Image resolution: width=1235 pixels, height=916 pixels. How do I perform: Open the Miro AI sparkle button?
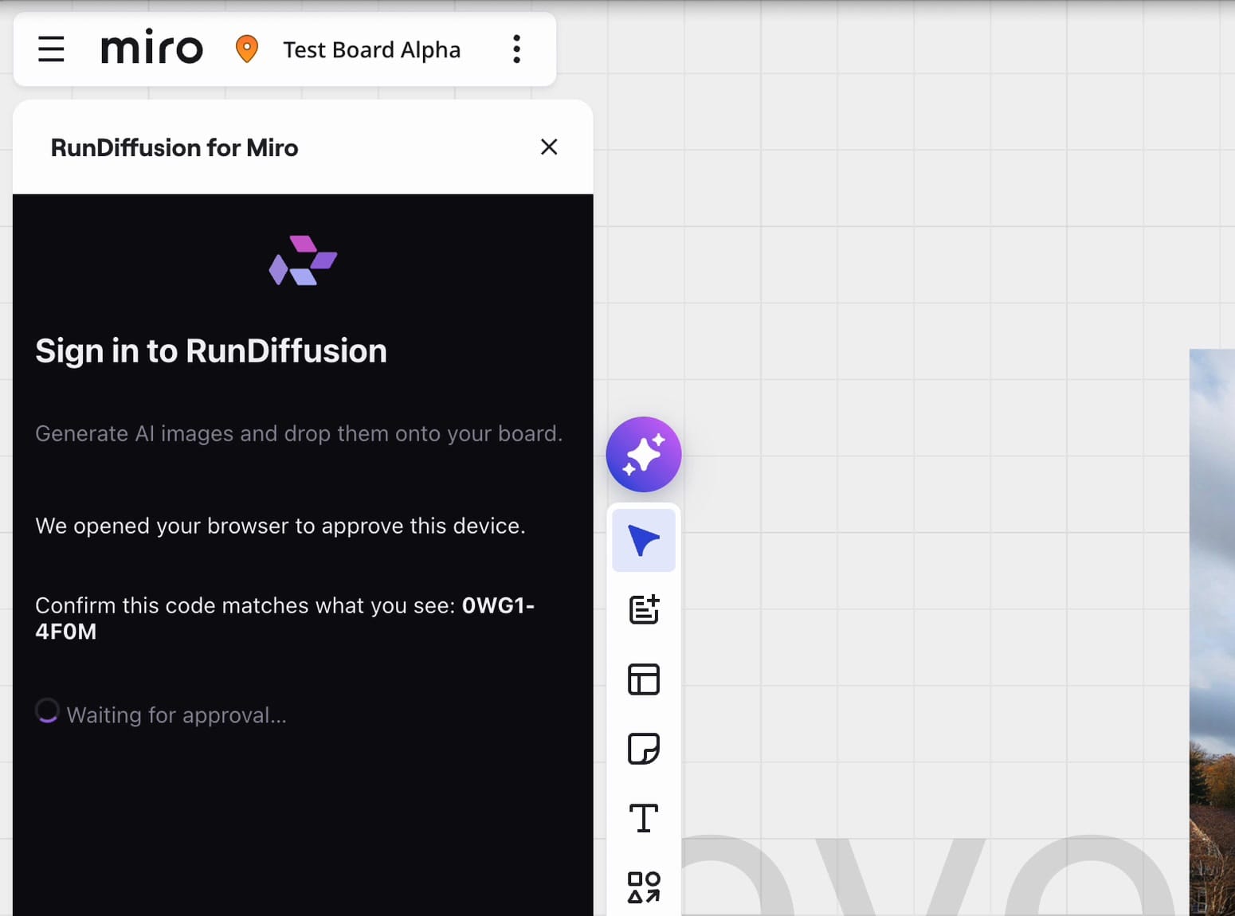644,455
